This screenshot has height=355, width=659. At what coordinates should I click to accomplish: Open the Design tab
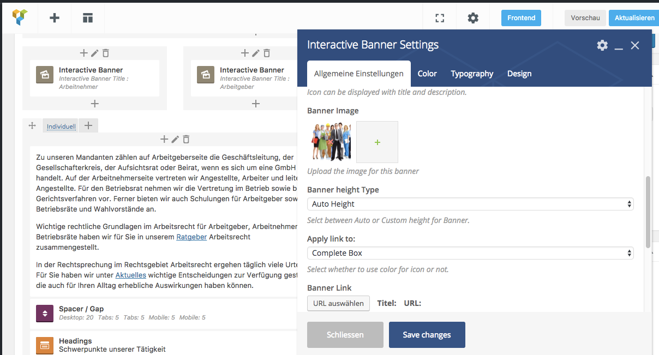pos(519,74)
